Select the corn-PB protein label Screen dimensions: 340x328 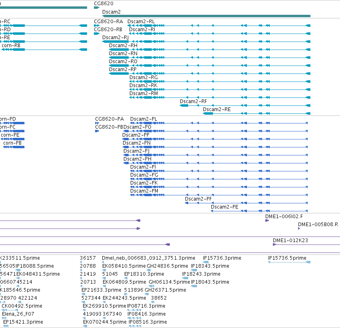point(12,143)
